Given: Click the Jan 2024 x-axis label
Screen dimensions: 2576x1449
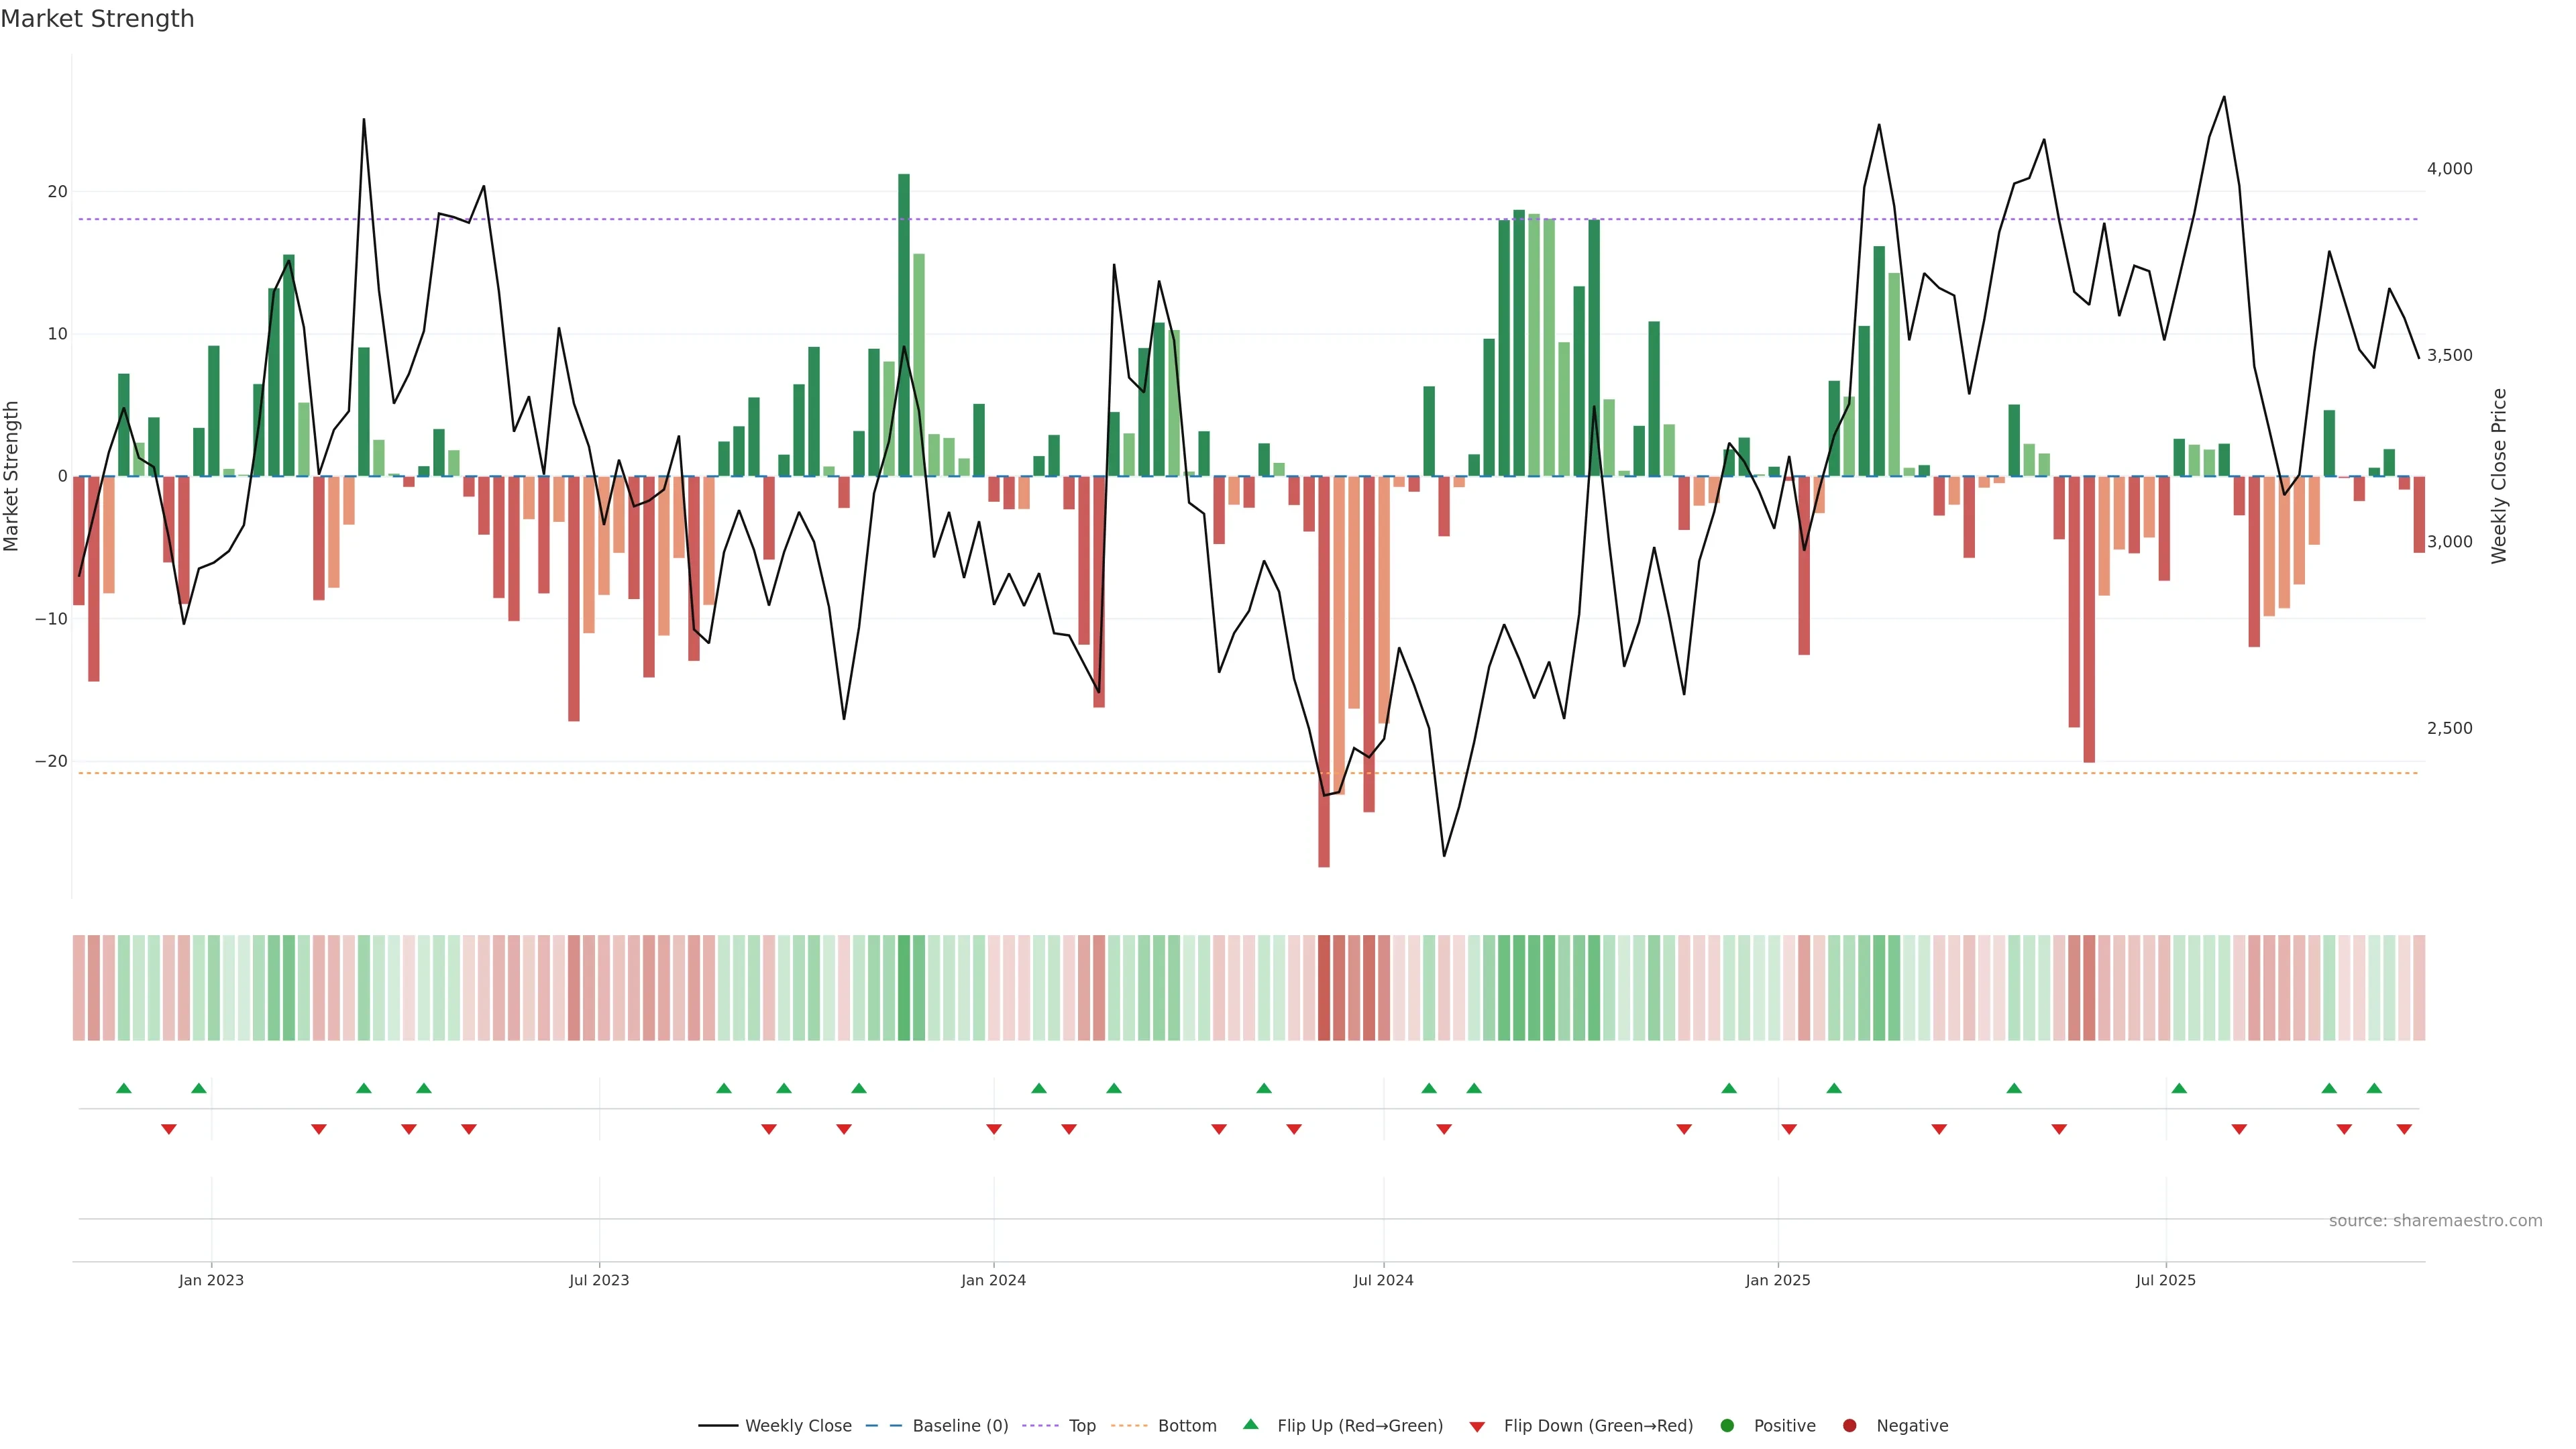Looking at the screenshot, I should [x=993, y=1280].
